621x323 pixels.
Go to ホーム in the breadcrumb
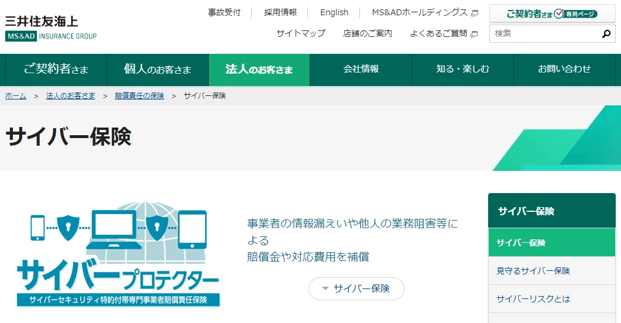pyautogui.click(x=16, y=96)
